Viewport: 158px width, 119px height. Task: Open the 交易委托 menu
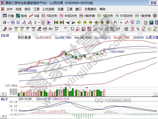click(90, 9)
